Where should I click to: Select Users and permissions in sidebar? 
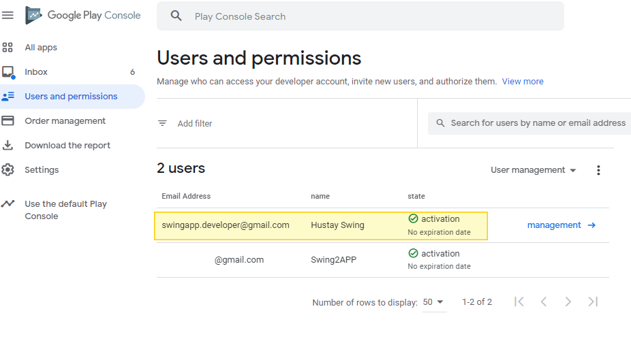click(x=71, y=97)
